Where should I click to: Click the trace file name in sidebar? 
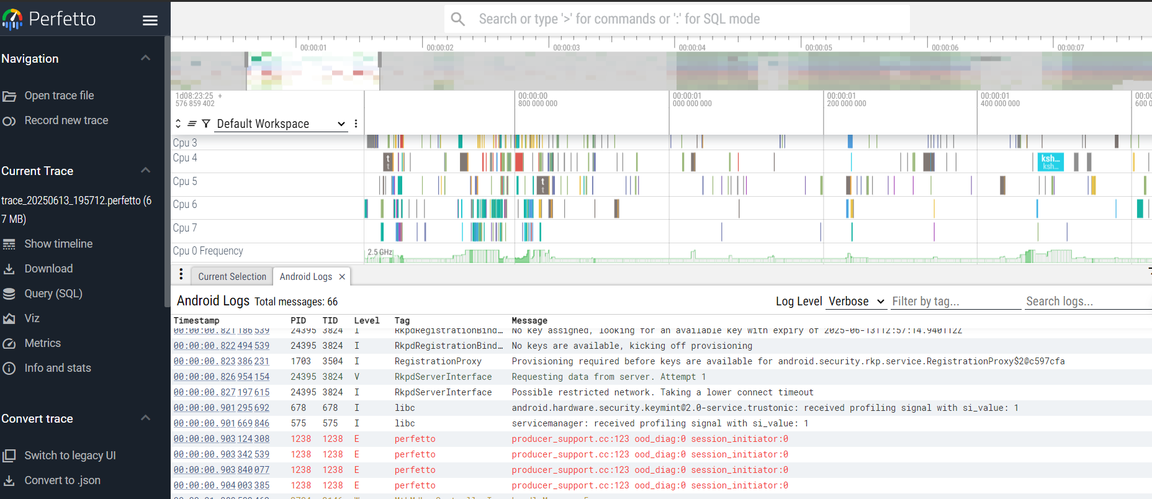pos(76,210)
